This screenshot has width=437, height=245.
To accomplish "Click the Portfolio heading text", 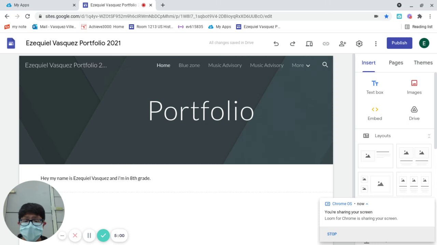I will click(201, 111).
